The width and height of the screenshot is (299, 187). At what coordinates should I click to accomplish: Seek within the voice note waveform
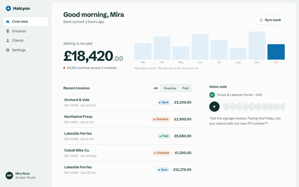pyautogui.click(x=254, y=107)
